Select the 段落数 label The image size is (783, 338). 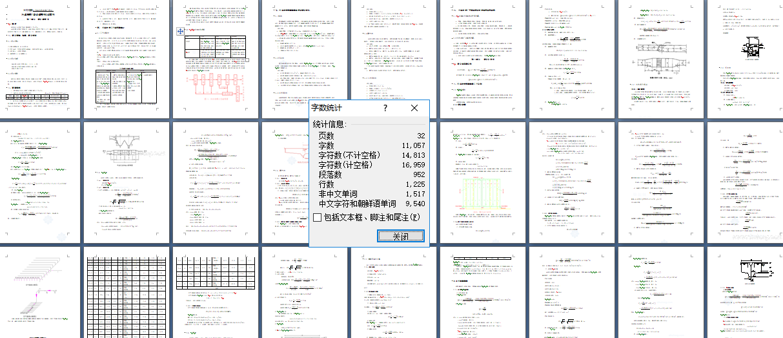coord(330,174)
